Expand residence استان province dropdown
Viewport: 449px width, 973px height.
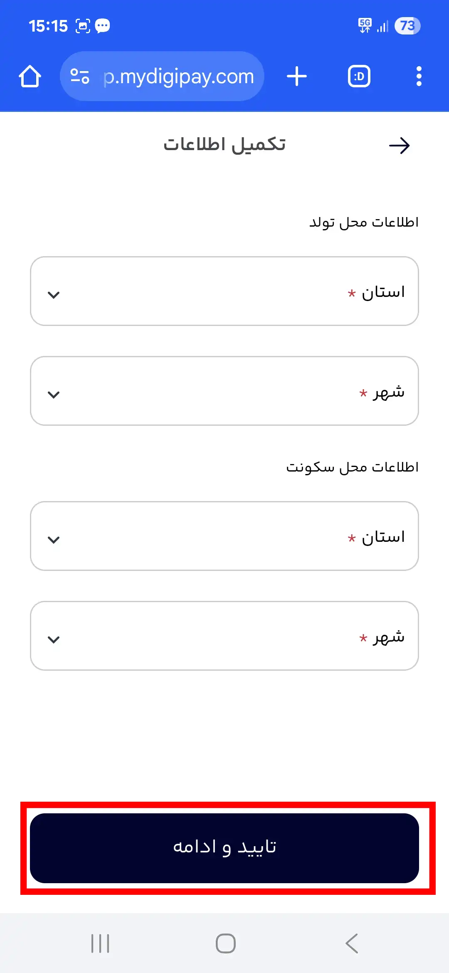coord(224,536)
